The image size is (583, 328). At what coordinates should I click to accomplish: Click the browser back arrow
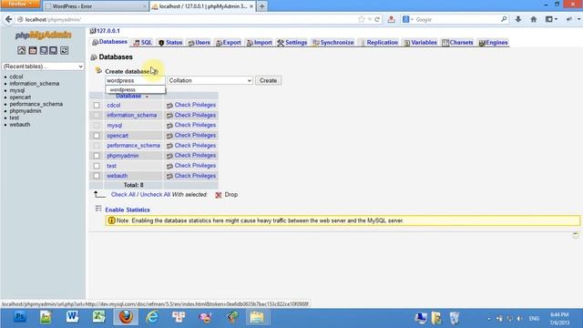pos(8,19)
